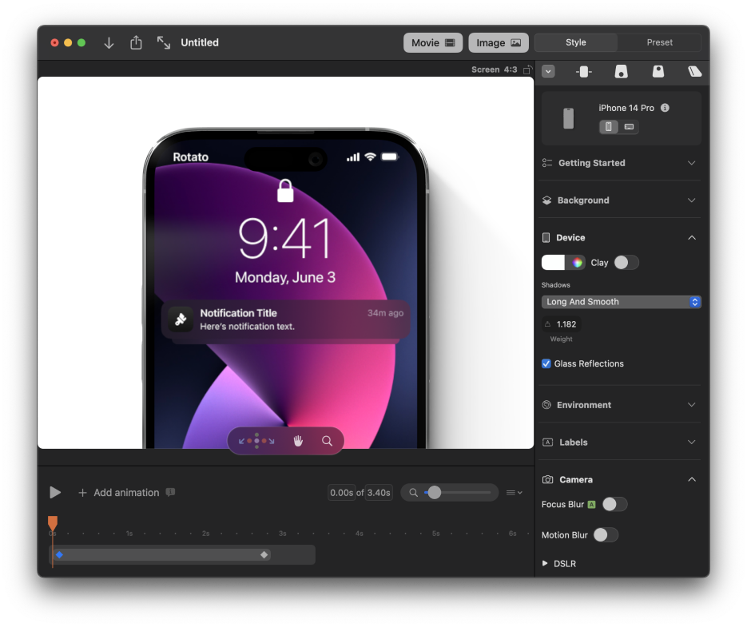Click the Notification Title banner on phone

(x=286, y=319)
